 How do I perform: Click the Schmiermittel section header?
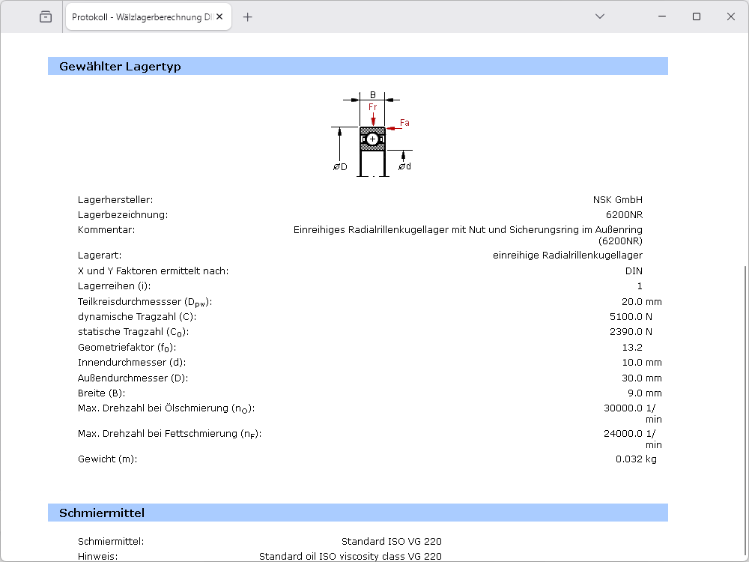pyautogui.click(x=102, y=513)
